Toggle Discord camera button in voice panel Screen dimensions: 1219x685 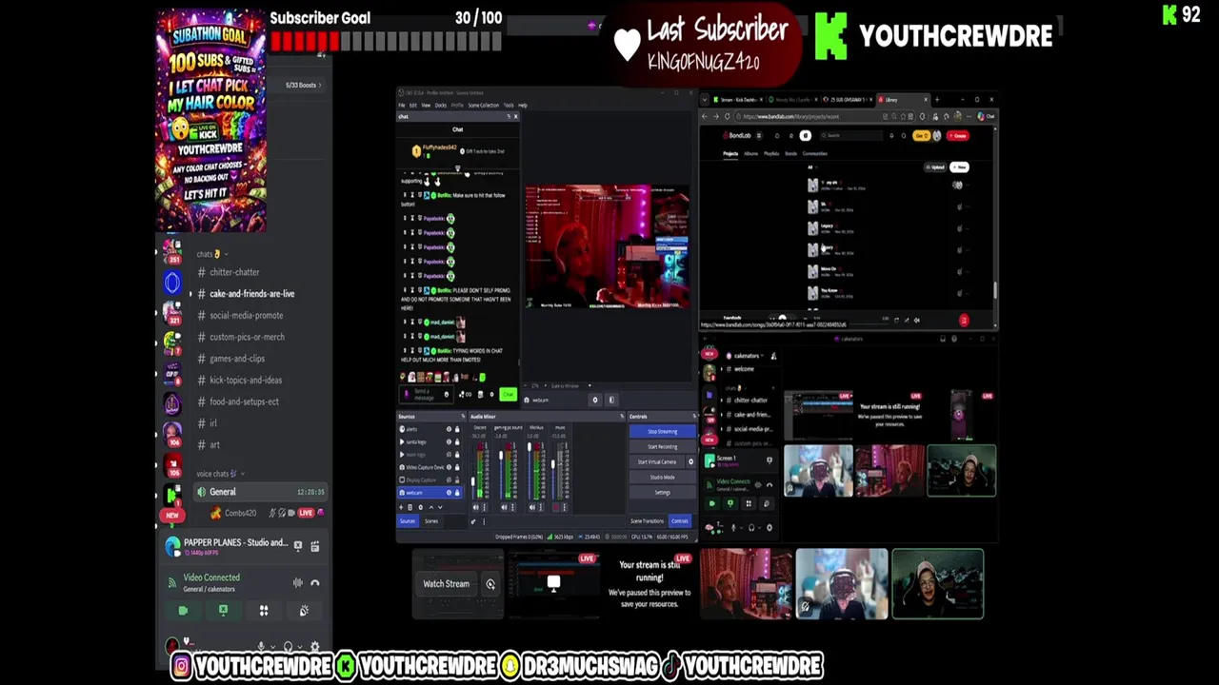pos(183,611)
